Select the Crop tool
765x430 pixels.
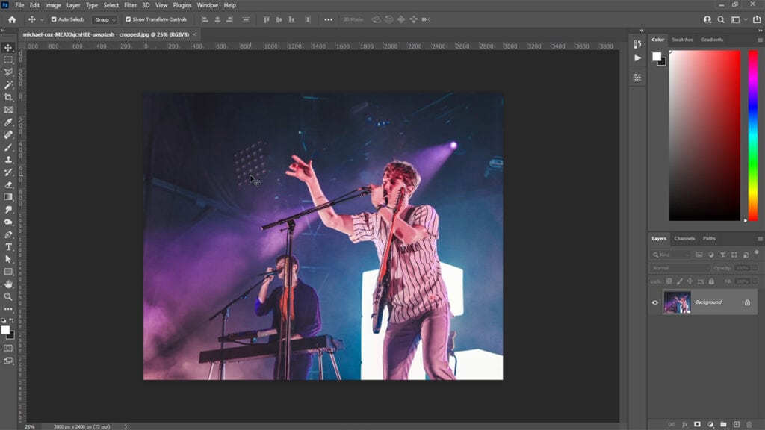[7, 97]
